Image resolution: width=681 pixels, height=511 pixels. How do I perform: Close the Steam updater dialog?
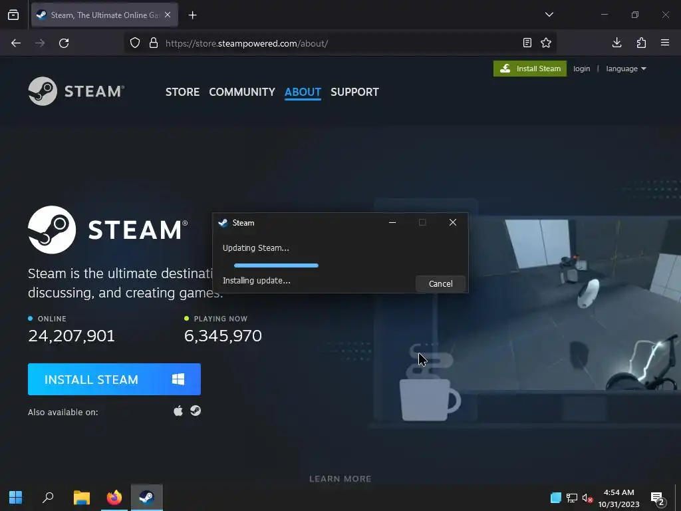[x=452, y=222]
